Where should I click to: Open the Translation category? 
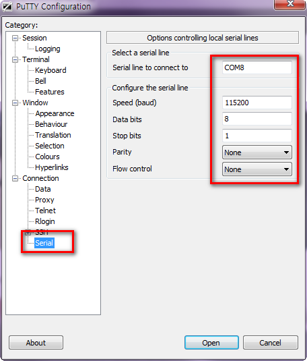[x=53, y=135]
